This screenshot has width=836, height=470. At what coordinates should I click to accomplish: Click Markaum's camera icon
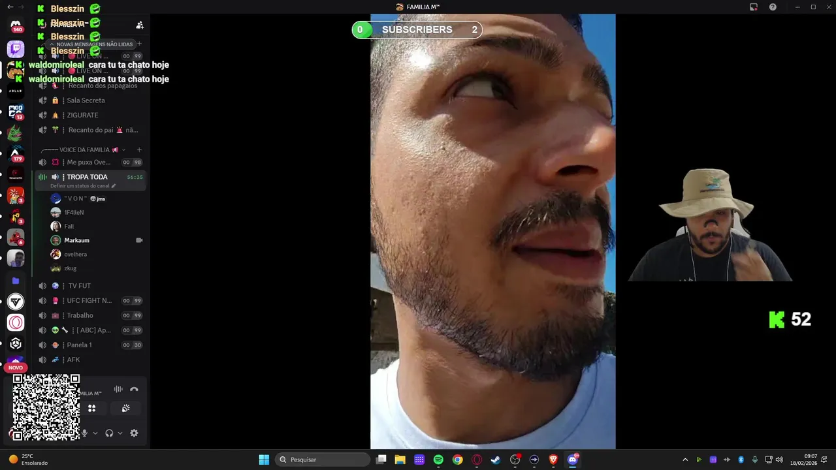[x=139, y=240]
